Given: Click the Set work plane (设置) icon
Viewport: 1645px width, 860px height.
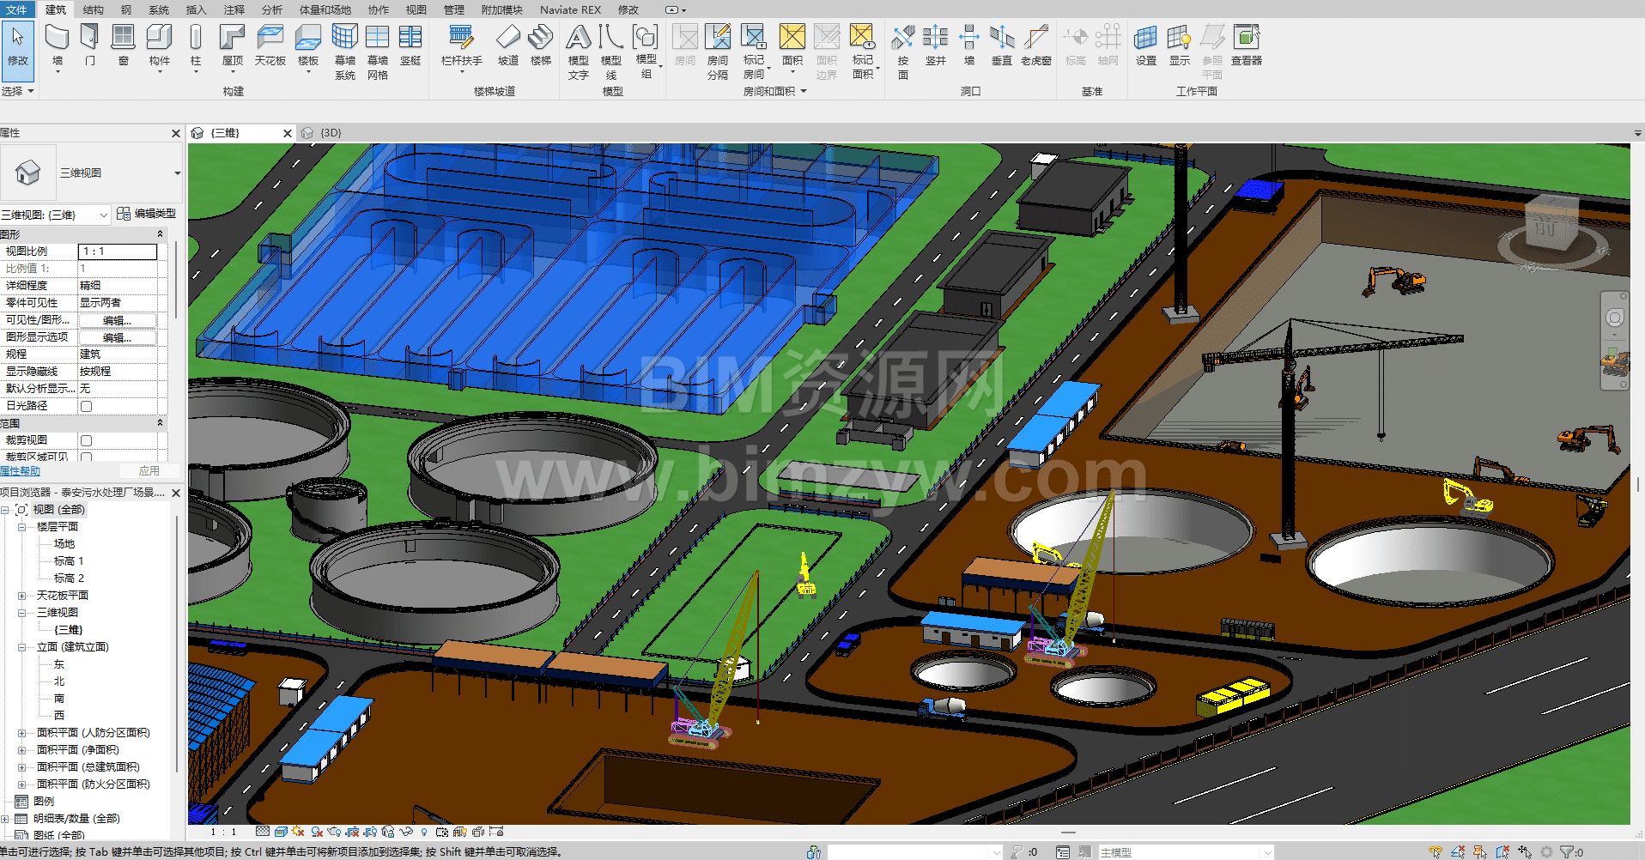Looking at the screenshot, I should (1146, 45).
